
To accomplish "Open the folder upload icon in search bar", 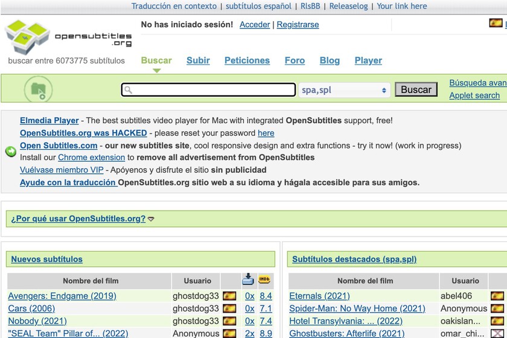I will click(38, 89).
